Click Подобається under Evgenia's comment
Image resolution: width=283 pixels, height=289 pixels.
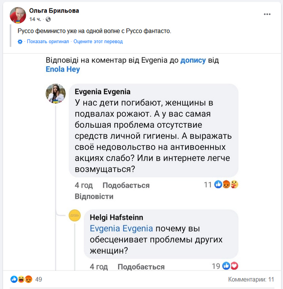(126, 186)
